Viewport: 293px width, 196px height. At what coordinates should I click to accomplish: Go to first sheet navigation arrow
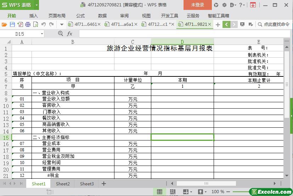click(4, 184)
